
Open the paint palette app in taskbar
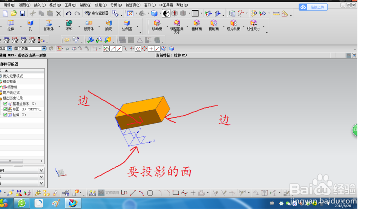click(56, 203)
